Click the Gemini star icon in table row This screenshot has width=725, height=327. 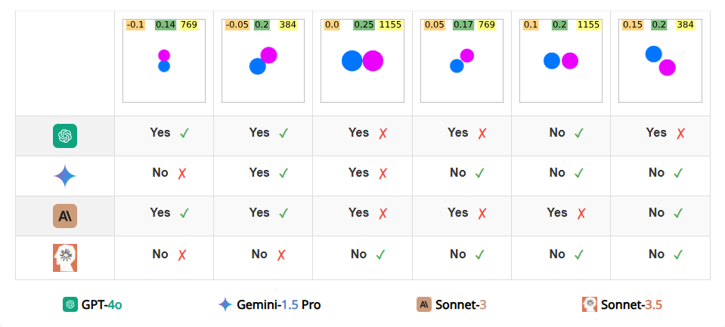tap(65, 176)
